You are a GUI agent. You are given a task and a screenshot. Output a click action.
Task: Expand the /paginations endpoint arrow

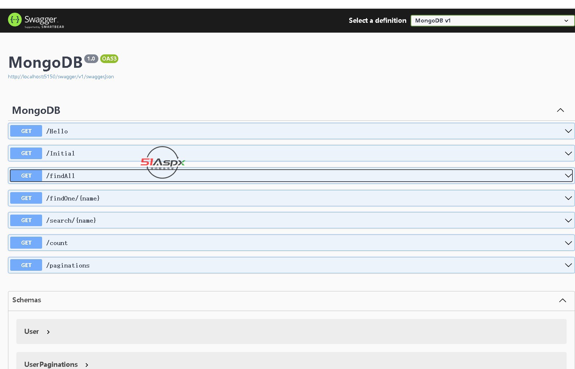568,265
